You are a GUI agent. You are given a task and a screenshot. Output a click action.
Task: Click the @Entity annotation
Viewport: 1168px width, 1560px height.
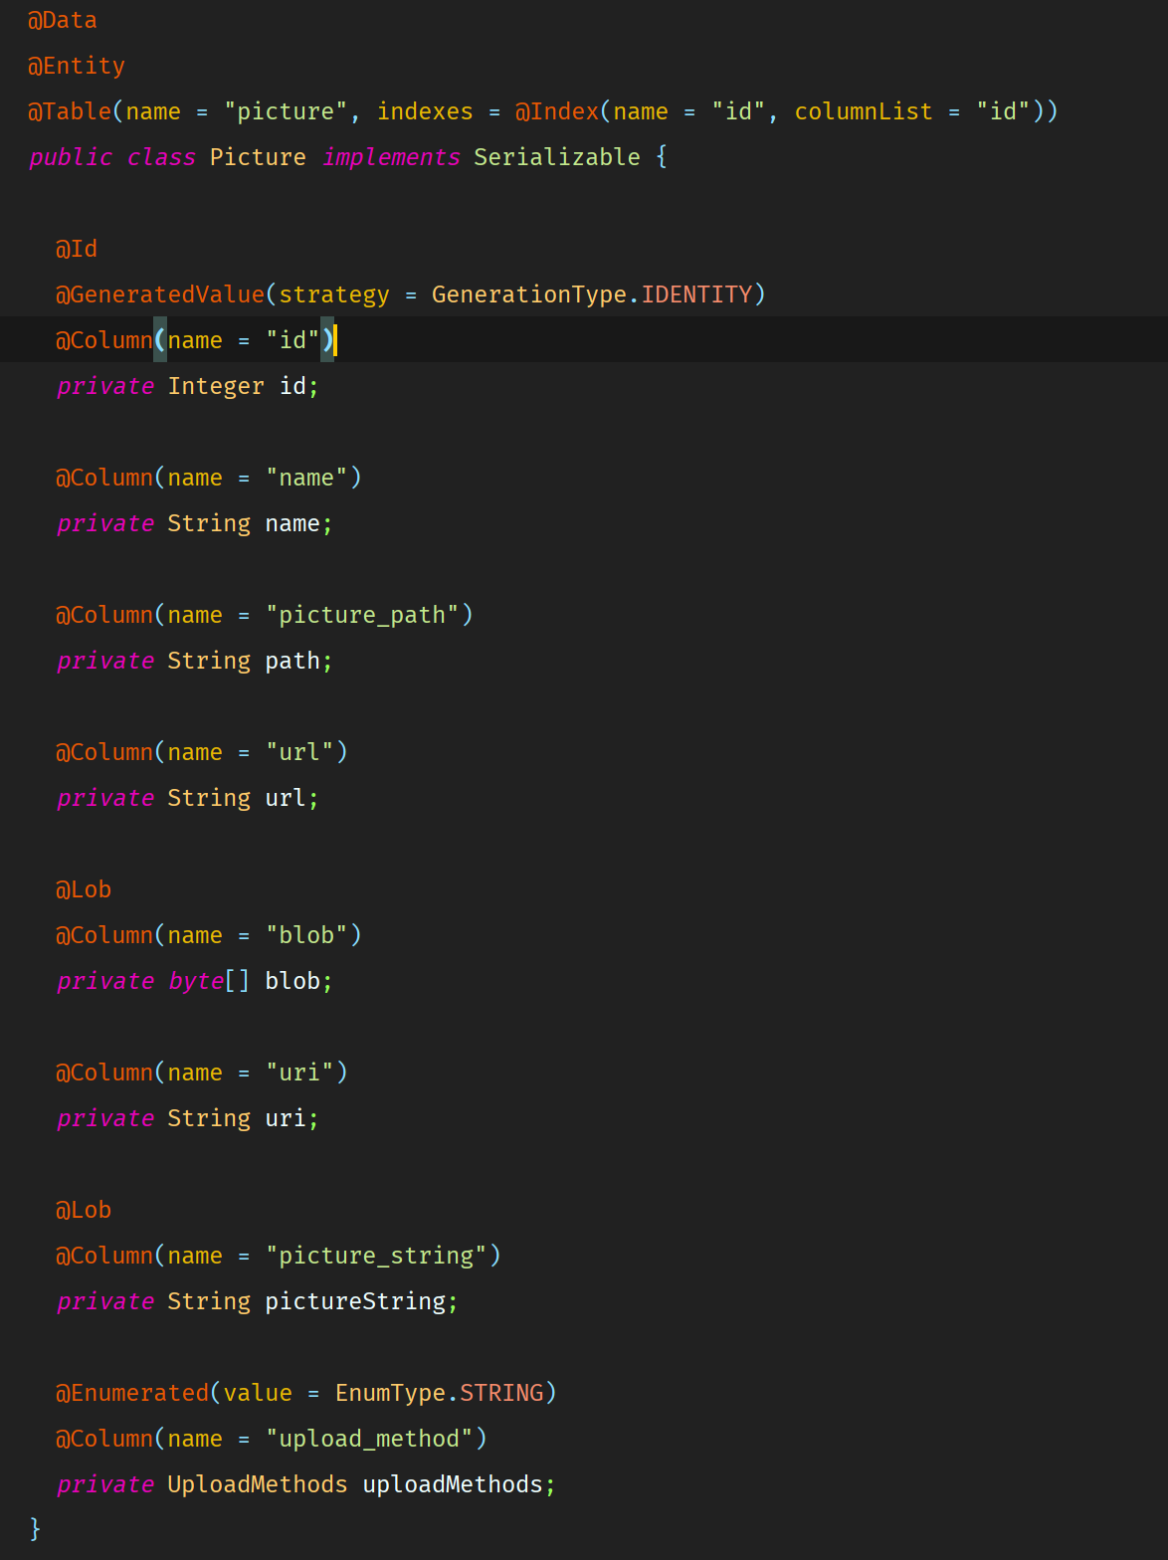77,66
